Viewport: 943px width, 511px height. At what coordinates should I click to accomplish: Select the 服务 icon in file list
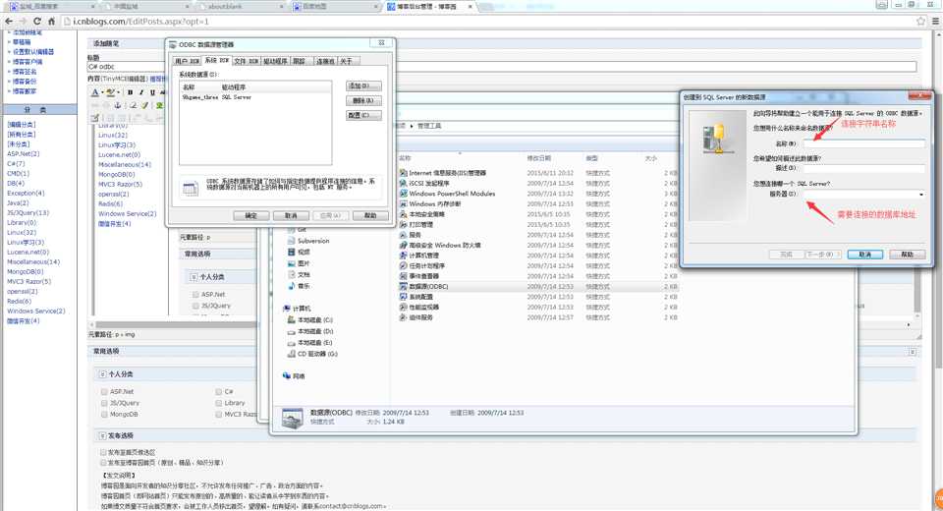pos(403,235)
